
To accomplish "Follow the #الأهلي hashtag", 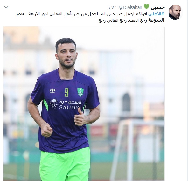I will point(156,14).
